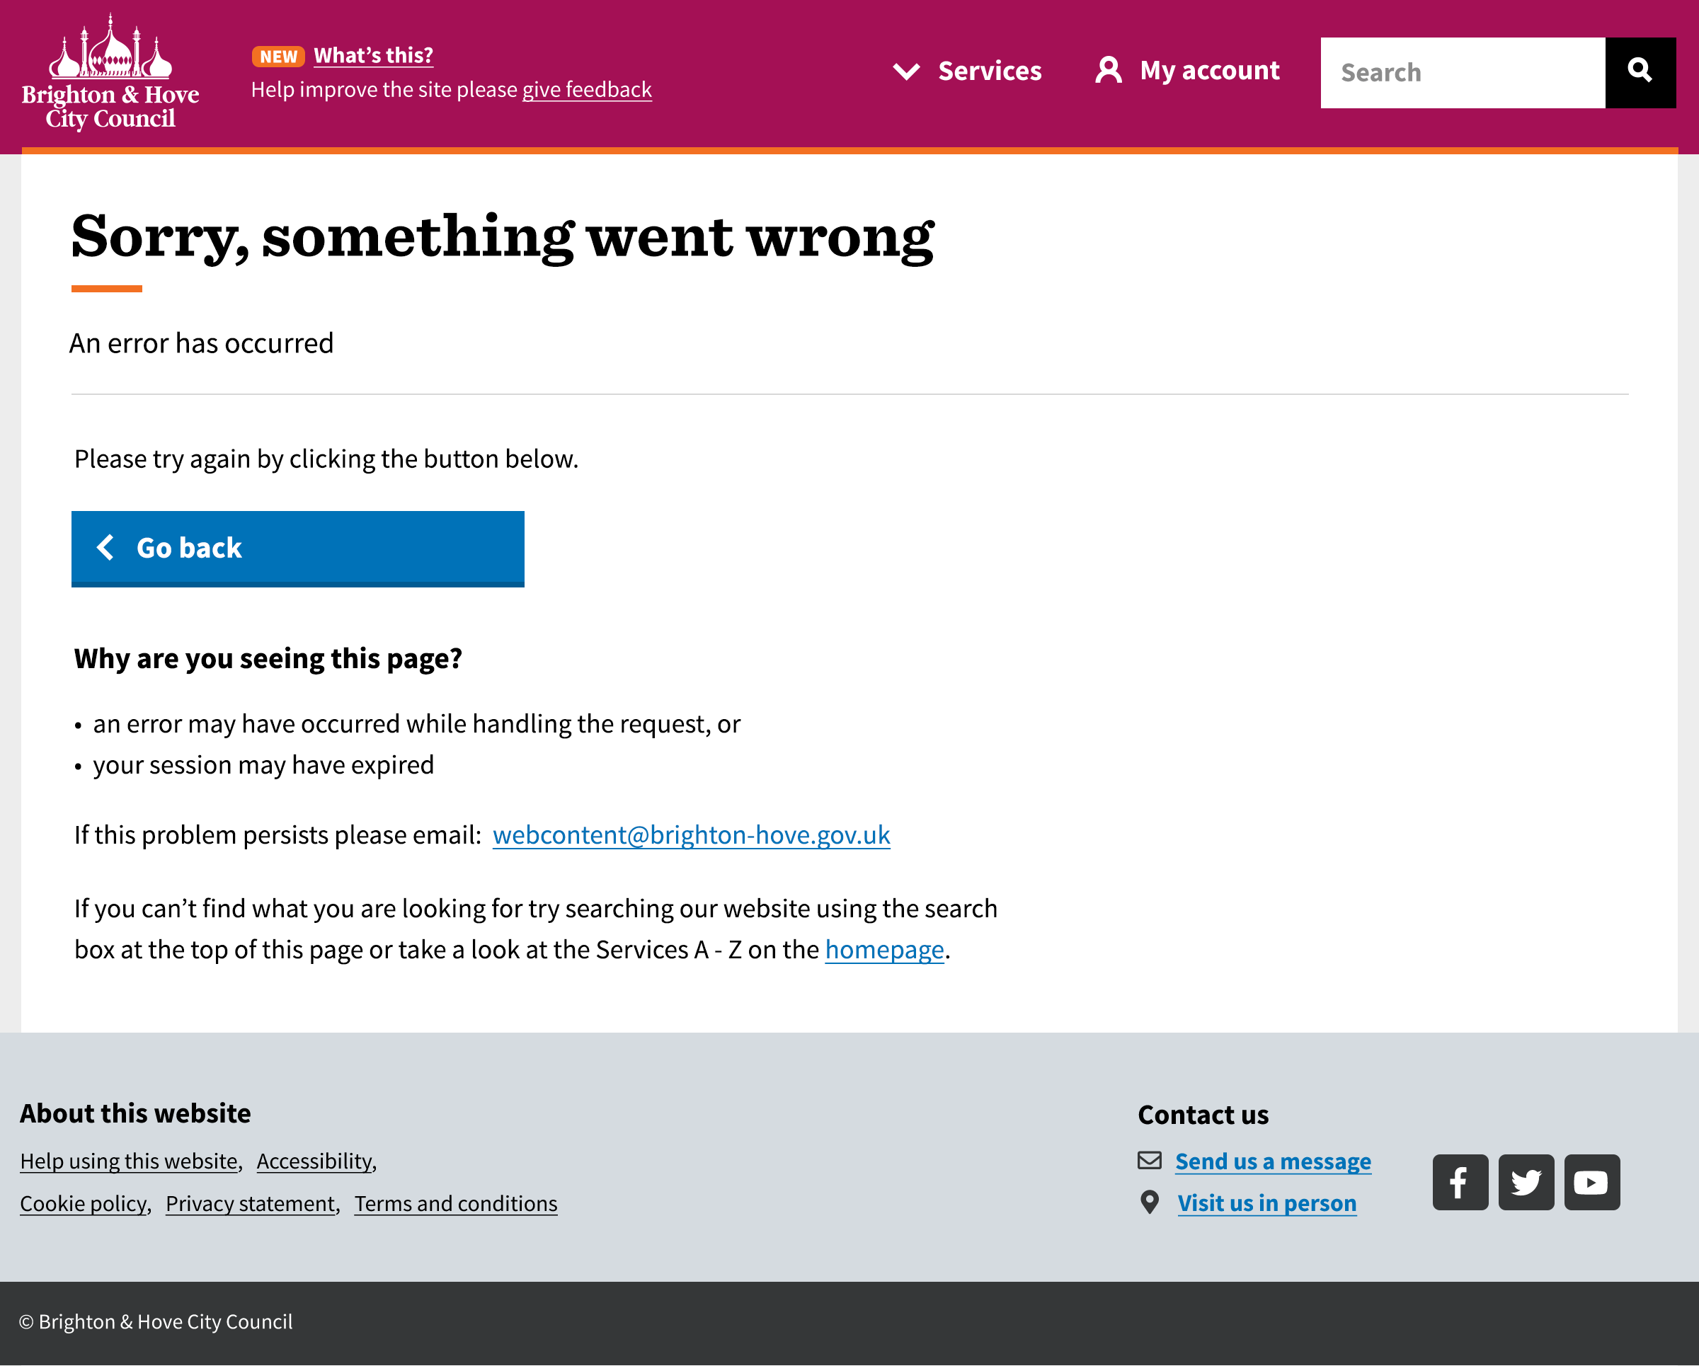The width and height of the screenshot is (1699, 1366).
Task: Open the Cookie policy footer link
Action: [x=84, y=1204]
